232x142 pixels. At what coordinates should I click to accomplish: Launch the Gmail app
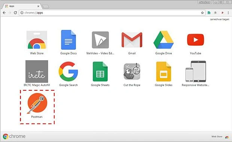[x=132, y=40]
